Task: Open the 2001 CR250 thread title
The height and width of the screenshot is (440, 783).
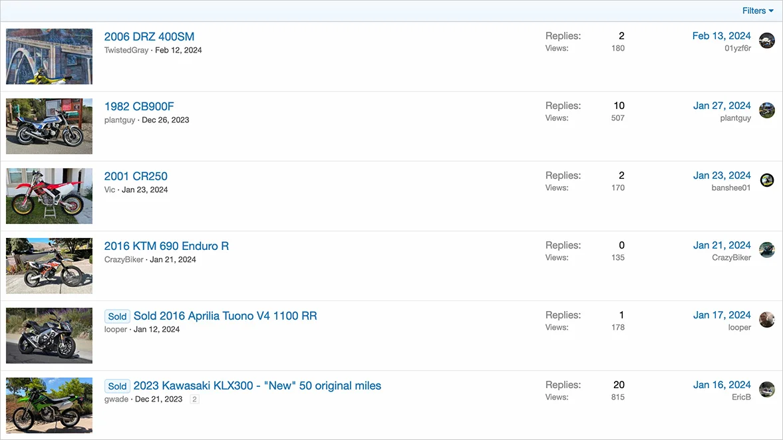Action: [136, 176]
